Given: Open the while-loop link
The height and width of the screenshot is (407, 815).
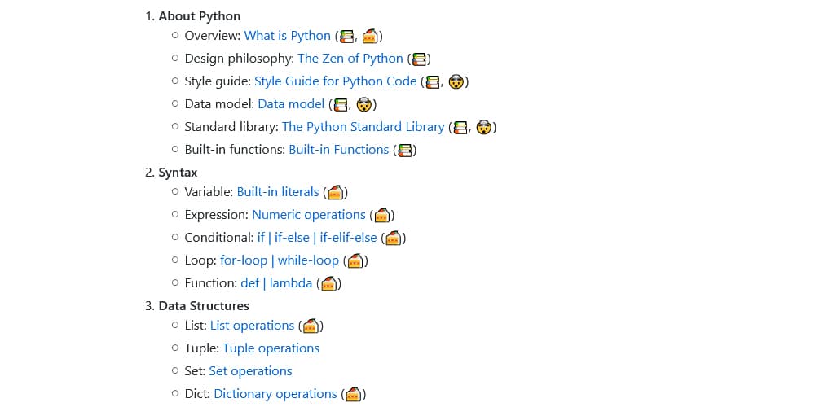Looking at the screenshot, I should click(308, 260).
